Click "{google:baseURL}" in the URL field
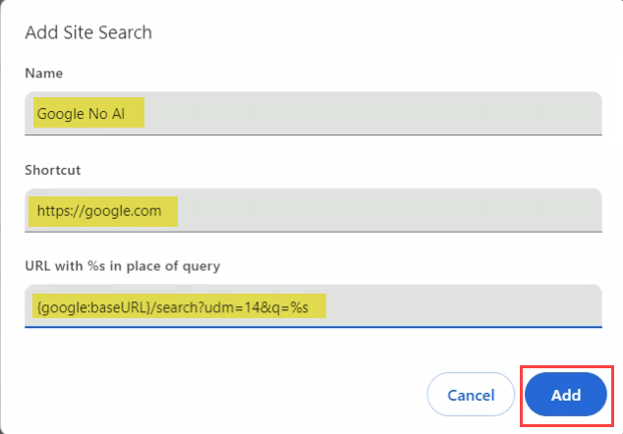The image size is (623, 434). click(x=92, y=307)
